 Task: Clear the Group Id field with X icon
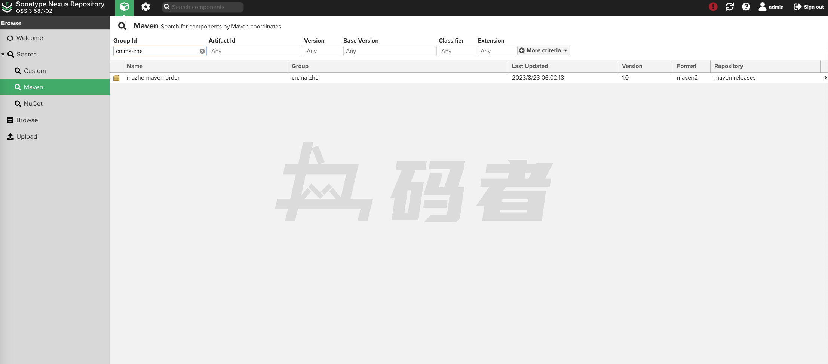click(202, 51)
